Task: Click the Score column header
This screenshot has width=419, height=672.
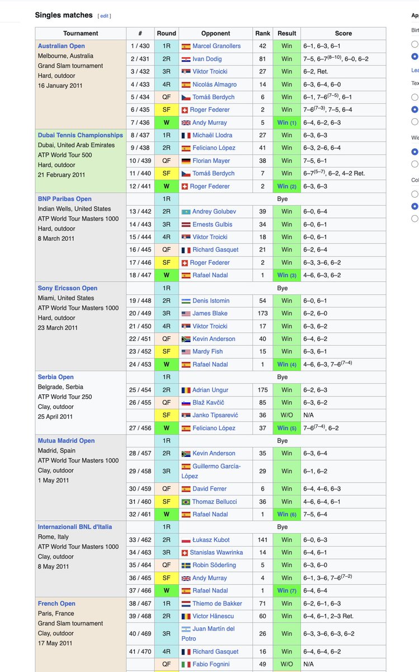Action: (x=343, y=34)
